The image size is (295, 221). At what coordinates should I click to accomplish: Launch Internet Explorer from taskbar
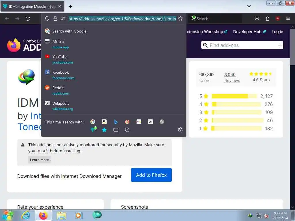click(x=26, y=215)
